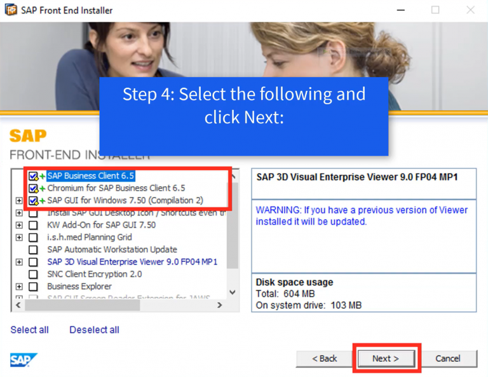Enable SAP 3D Visual Enterprise Viewer checkbox

33,262
